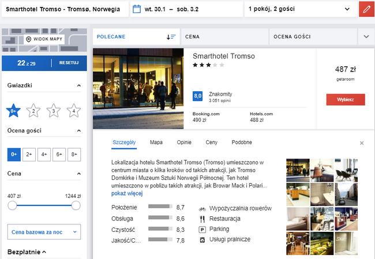Collapse the Cena filter section

click(x=78, y=174)
